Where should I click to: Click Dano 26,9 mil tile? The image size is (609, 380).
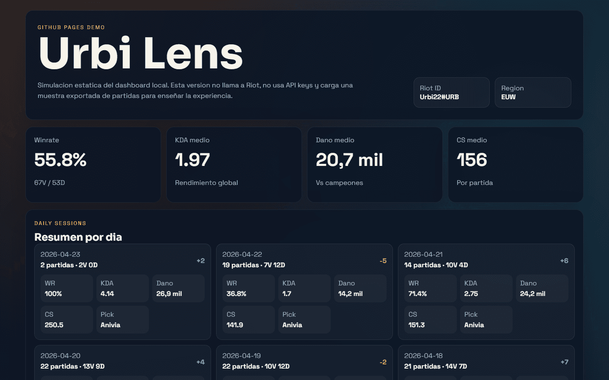pos(178,288)
